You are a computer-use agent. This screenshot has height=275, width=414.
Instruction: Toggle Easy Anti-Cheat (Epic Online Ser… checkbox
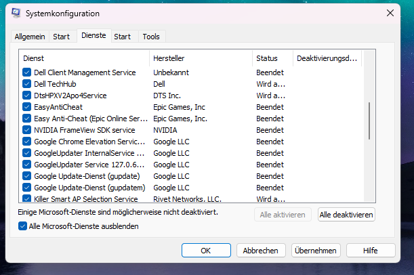pyautogui.click(x=26, y=119)
